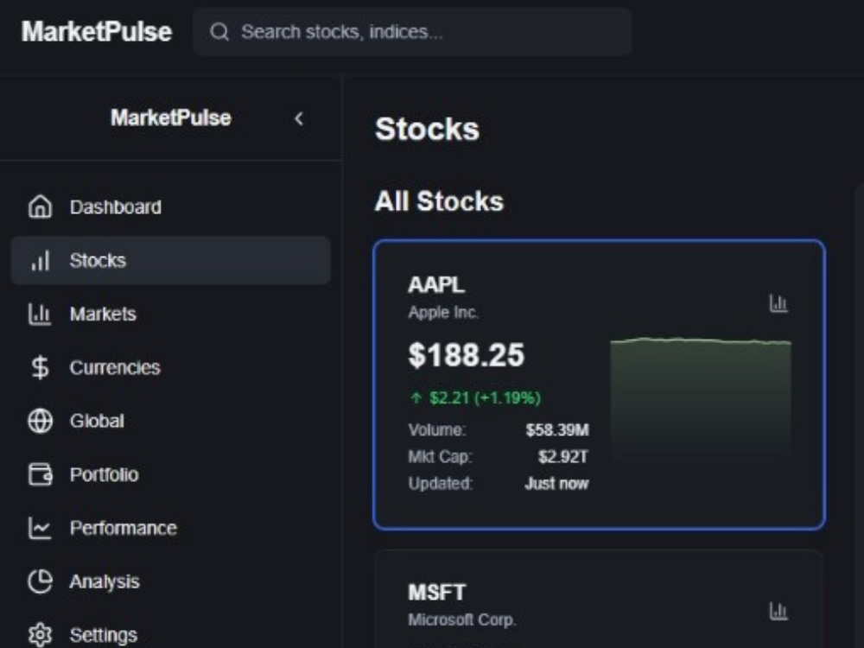This screenshot has height=648, width=864.
Task: Click the Currencies dollar sign icon
Action: tap(40, 367)
